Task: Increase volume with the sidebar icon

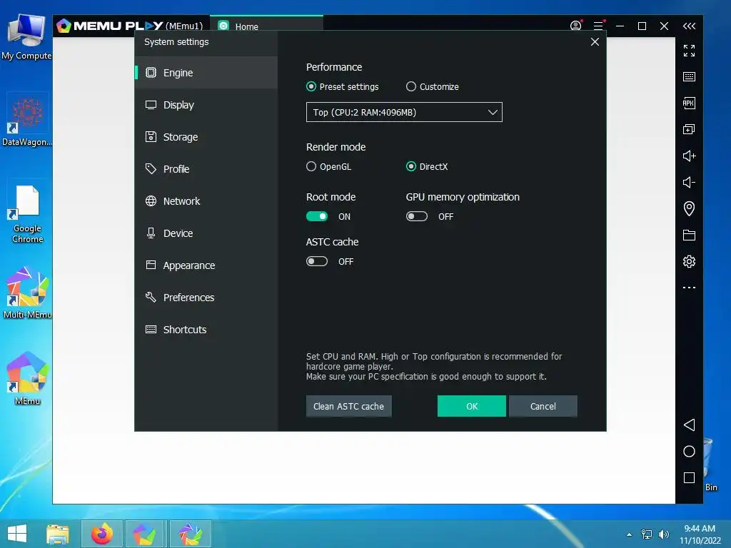Action: click(x=689, y=156)
